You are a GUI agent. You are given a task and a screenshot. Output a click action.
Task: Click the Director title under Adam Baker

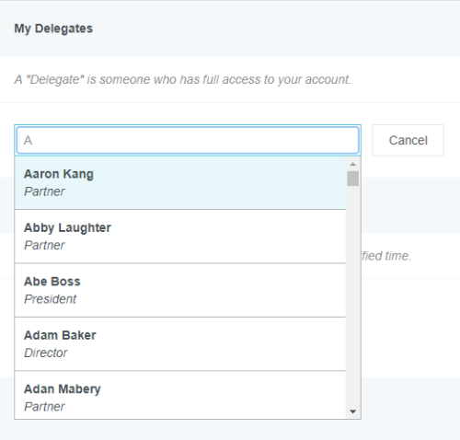pos(45,353)
